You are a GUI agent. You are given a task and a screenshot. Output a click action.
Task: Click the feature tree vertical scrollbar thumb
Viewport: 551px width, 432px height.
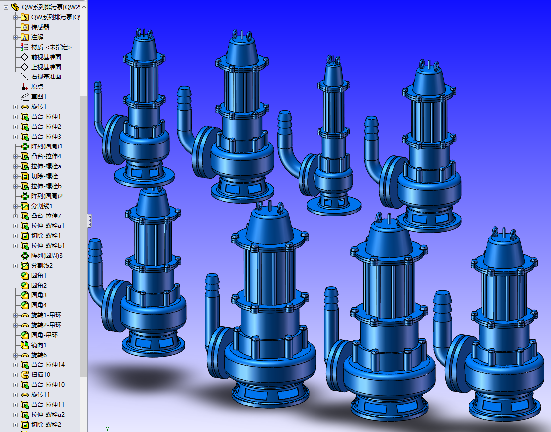[83, 236]
